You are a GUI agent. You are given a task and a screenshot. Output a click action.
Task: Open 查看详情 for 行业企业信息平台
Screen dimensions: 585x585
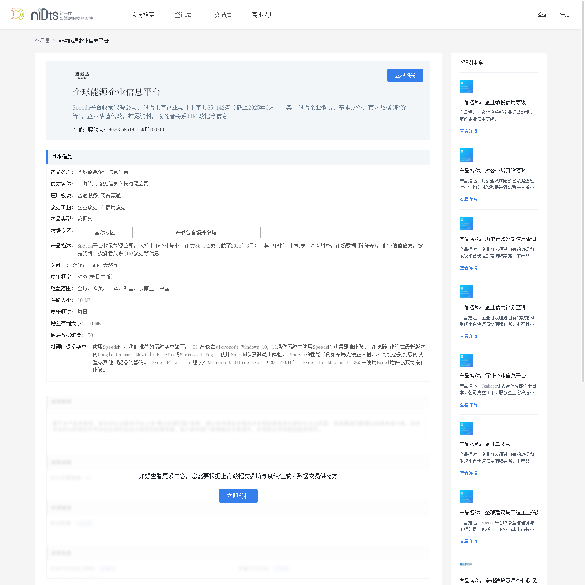point(468,405)
